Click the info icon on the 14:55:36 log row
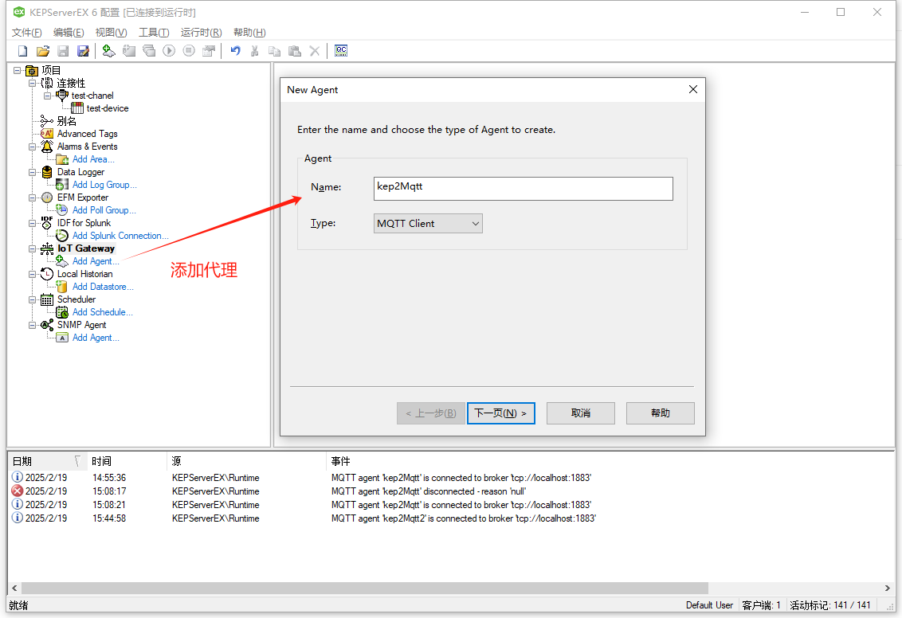 click(x=18, y=477)
